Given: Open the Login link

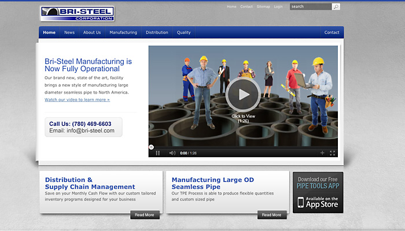Looking at the screenshot, I should tap(278, 7).
